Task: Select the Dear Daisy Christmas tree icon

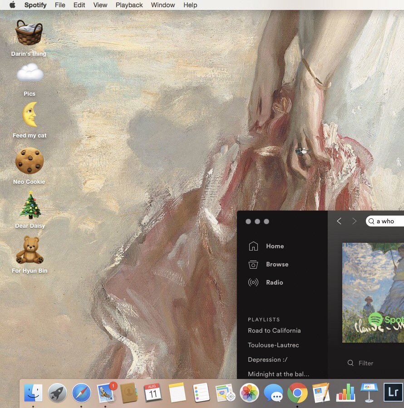Action: coord(30,205)
